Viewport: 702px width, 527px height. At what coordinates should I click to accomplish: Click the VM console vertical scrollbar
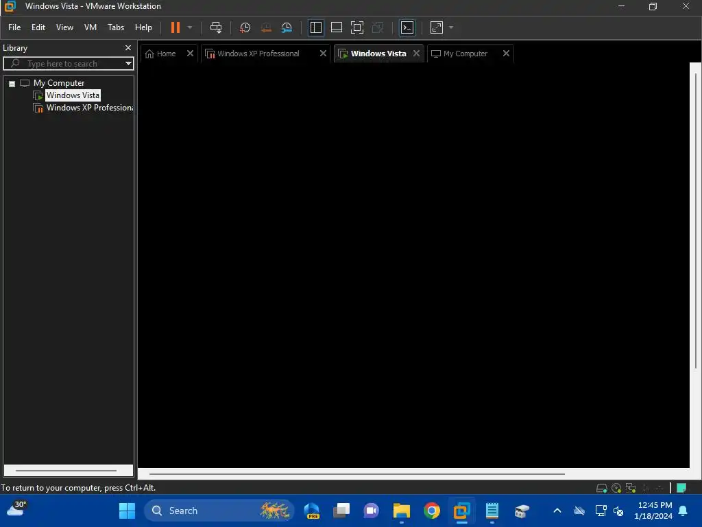pos(696,220)
